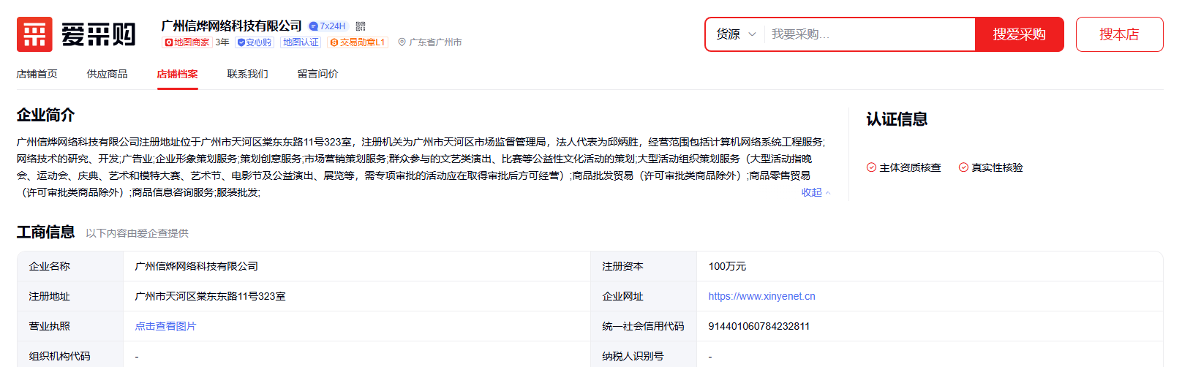Screen dimensions: 1182x367
Task: Click the 营业执照 label
Action: click(49, 326)
